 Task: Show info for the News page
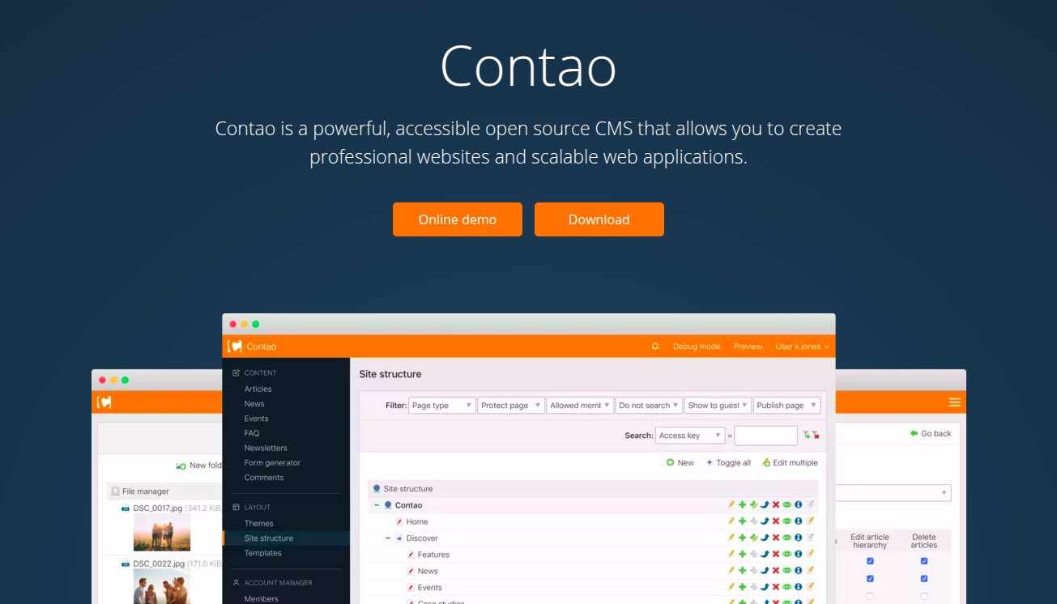click(x=798, y=571)
